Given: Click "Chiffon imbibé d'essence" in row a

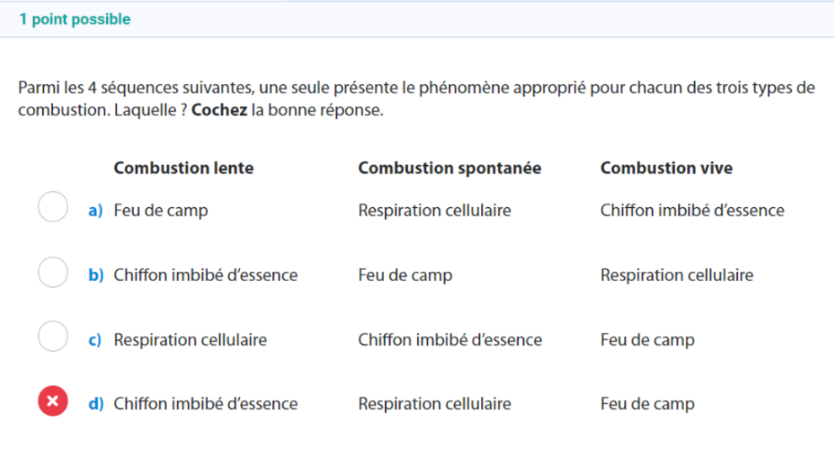Looking at the screenshot, I should pyautogui.click(x=692, y=210).
